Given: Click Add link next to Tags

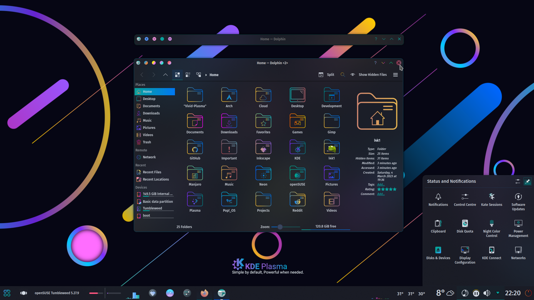Looking at the screenshot, I should (381, 185).
